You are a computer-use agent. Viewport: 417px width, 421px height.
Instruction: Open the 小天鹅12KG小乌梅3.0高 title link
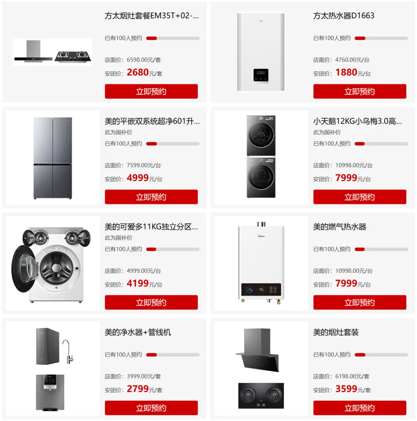pos(358,122)
